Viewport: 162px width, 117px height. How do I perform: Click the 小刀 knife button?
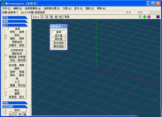[17, 82]
